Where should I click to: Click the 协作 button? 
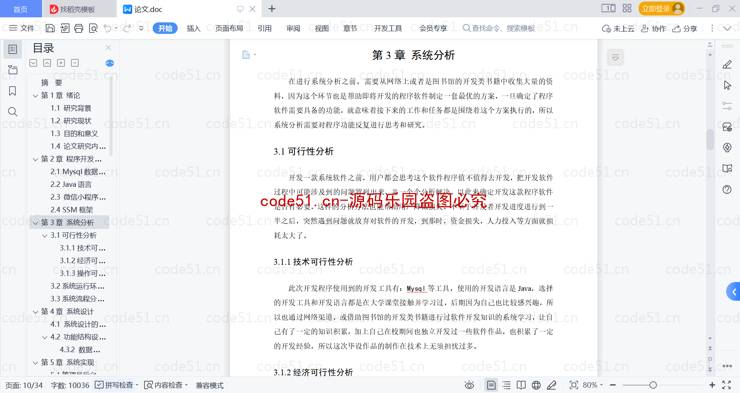point(654,28)
